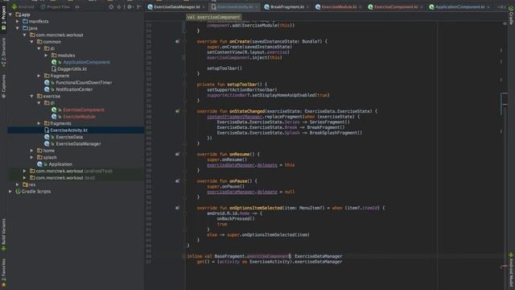The width and height of the screenshot is (515, 290).
Task: Select FunctionalCountDownTimer in the tree
Action: pyautogui.click(x=84, y=82)
